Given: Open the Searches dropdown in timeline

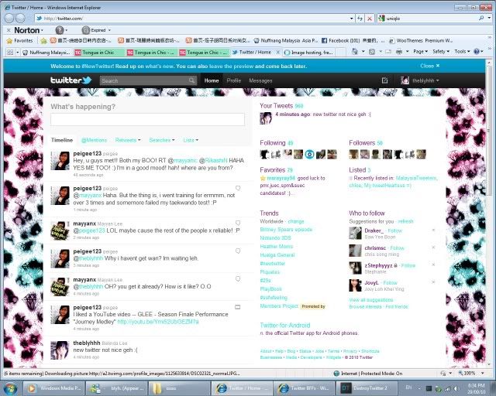Looking at the screenshot, I should (x=161, y=140).
